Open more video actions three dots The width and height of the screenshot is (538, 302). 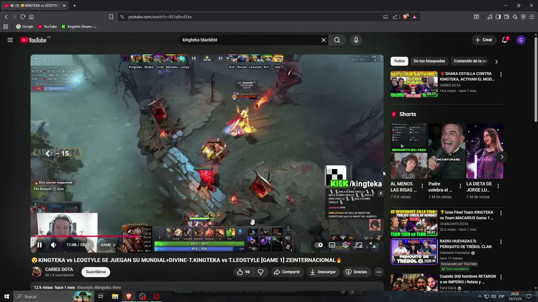[379, 272]
